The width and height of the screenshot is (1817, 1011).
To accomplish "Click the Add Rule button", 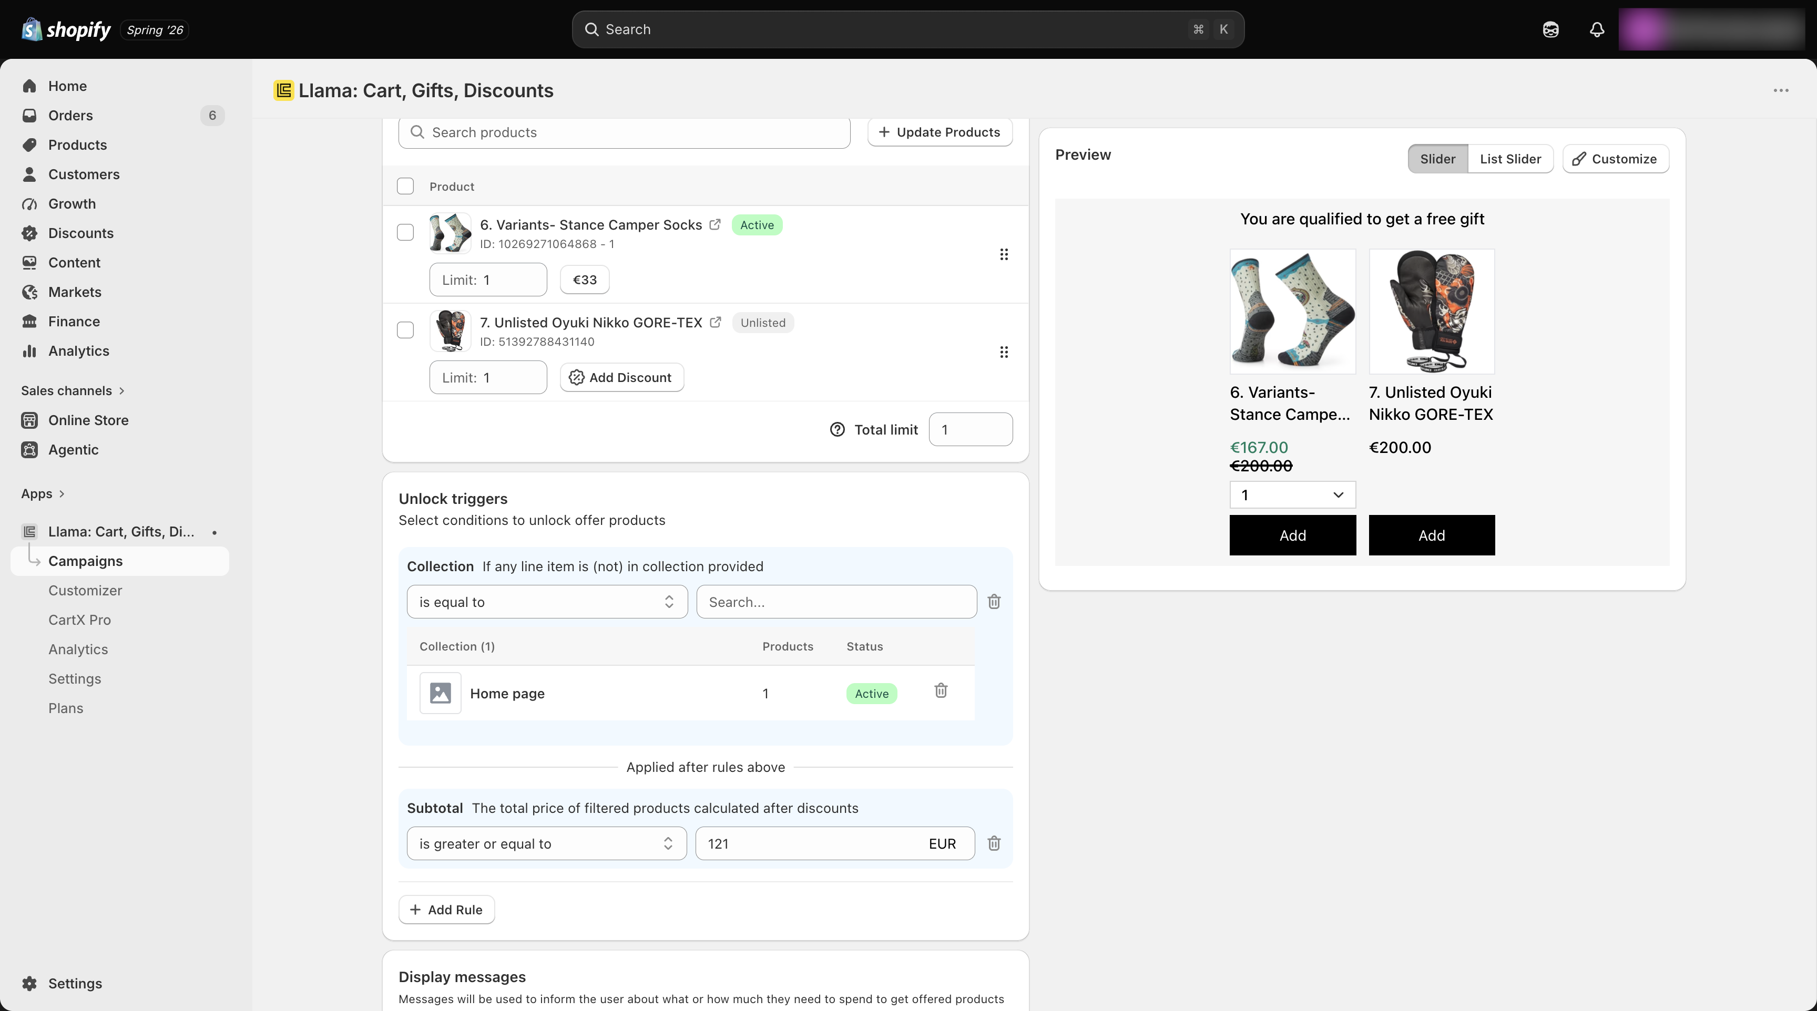I will pyautogui.click(x=446, y=910).
